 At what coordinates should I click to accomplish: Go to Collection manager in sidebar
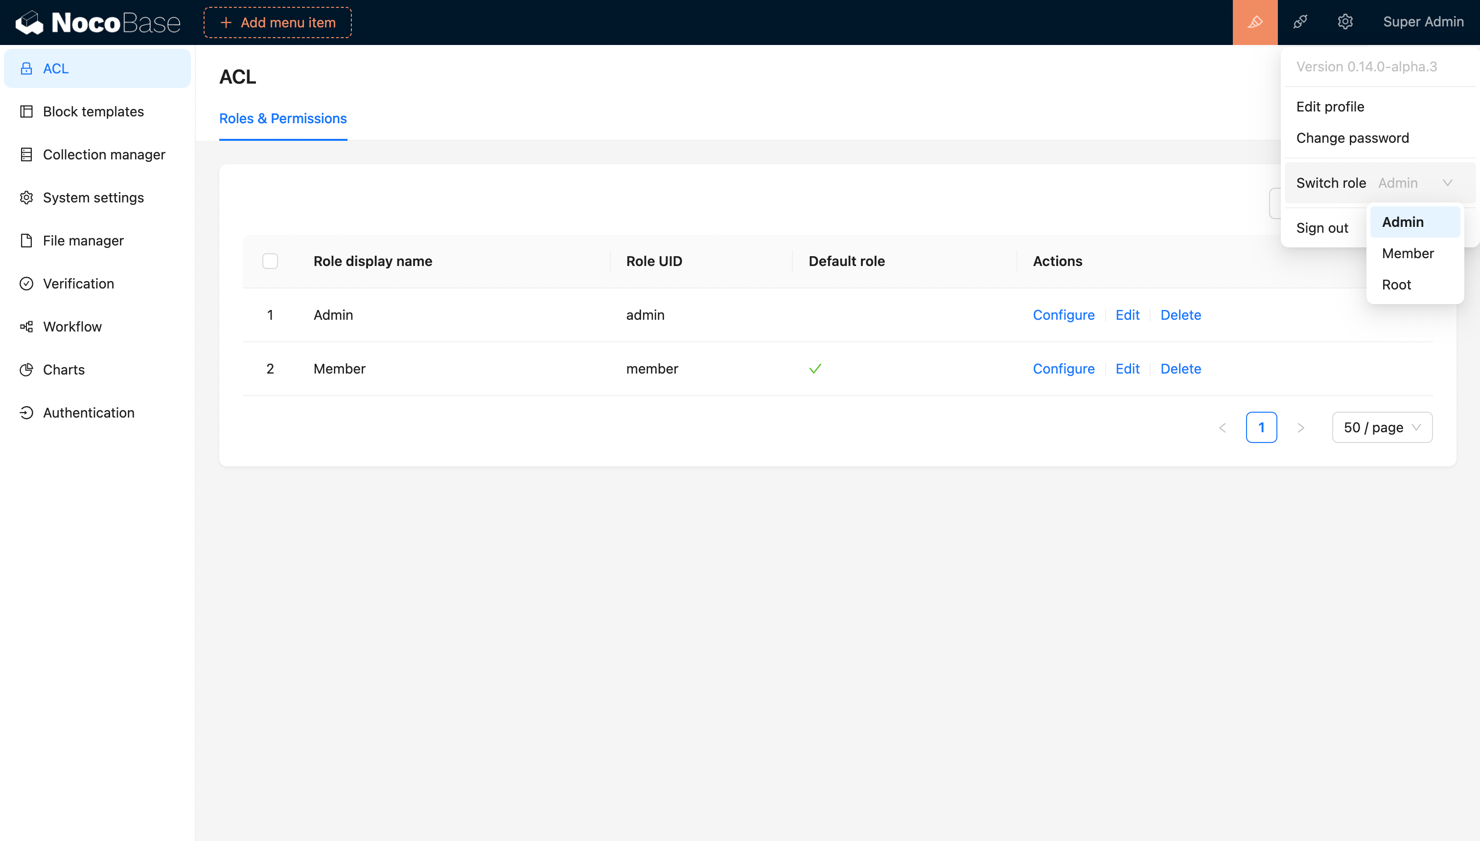pos(104,154)
